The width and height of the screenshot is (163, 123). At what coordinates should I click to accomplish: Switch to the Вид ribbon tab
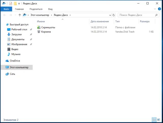coord(50,9)
